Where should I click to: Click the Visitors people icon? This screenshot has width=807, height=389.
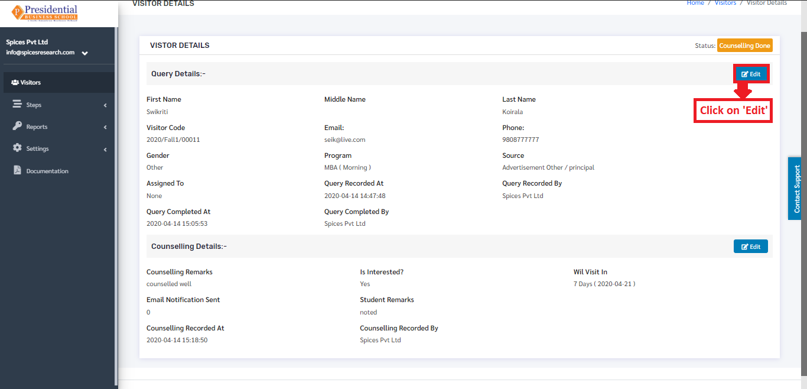[15, 82]
